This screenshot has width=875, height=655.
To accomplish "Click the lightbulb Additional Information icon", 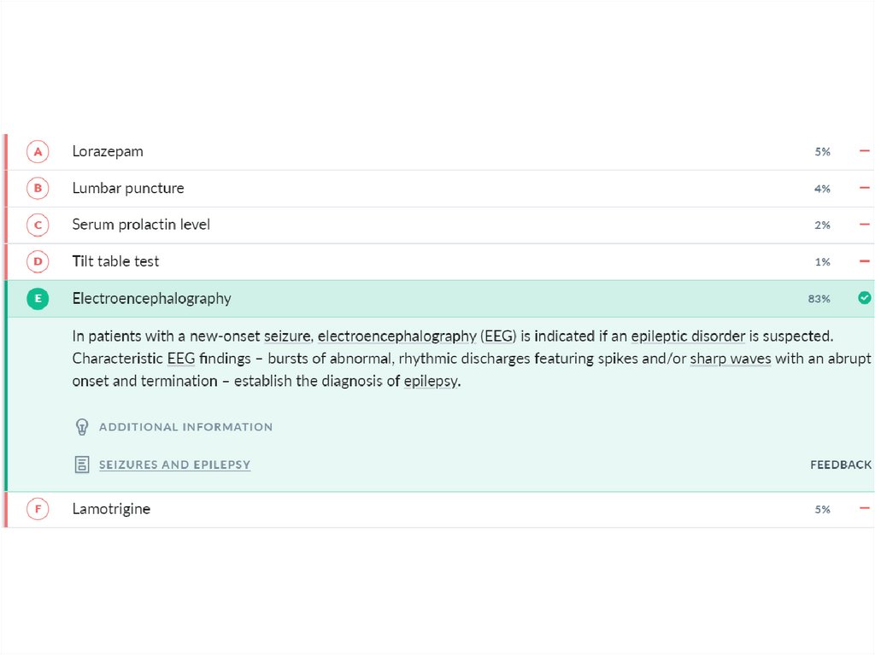I will click(82, 427).
